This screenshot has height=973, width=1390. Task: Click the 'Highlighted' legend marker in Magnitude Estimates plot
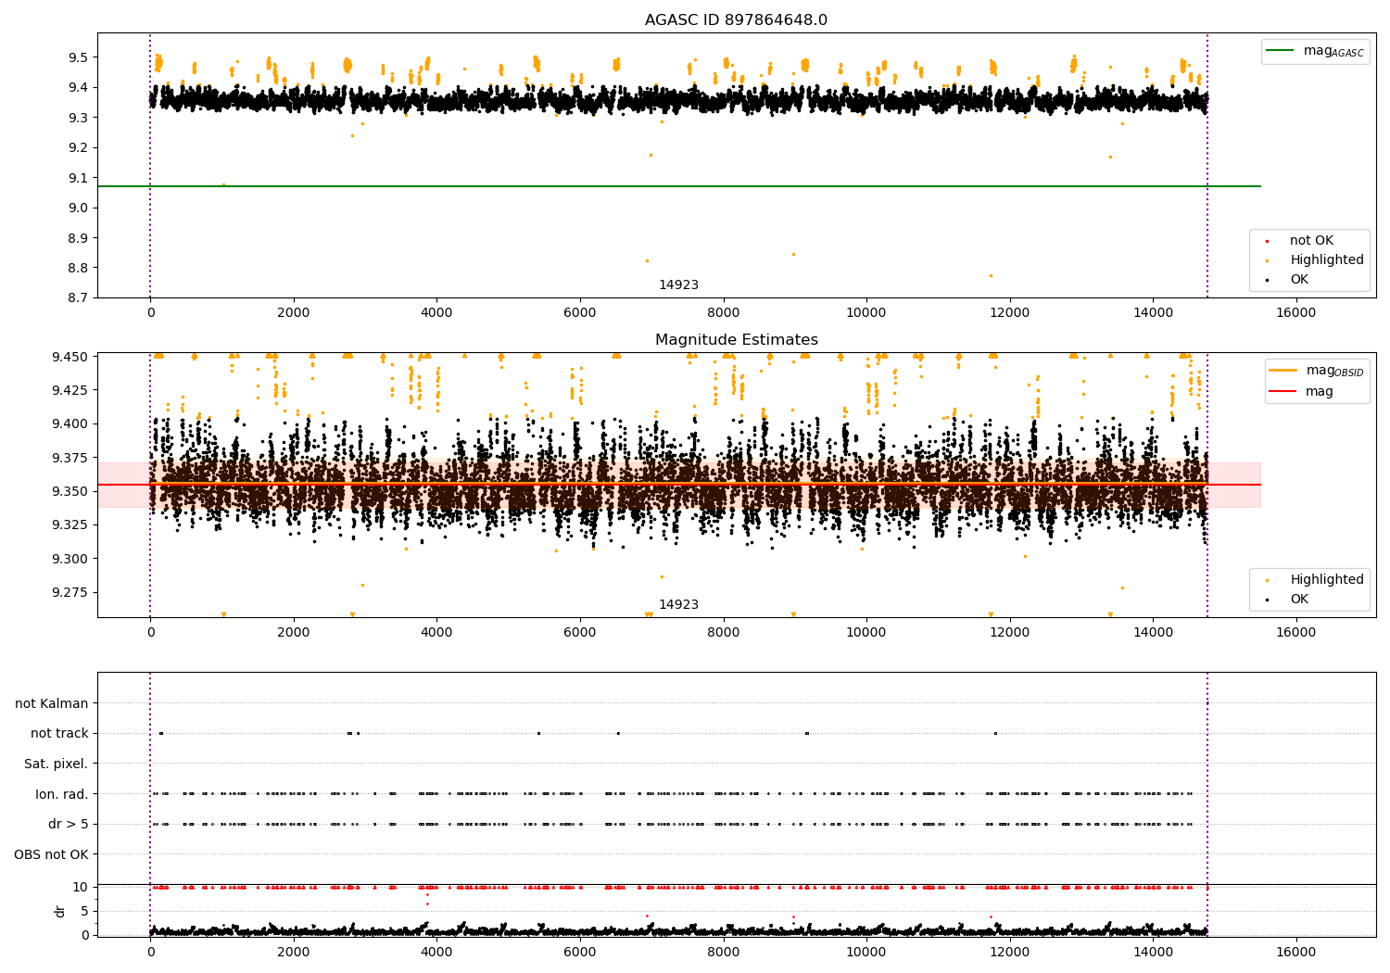tap(1267, 580)
